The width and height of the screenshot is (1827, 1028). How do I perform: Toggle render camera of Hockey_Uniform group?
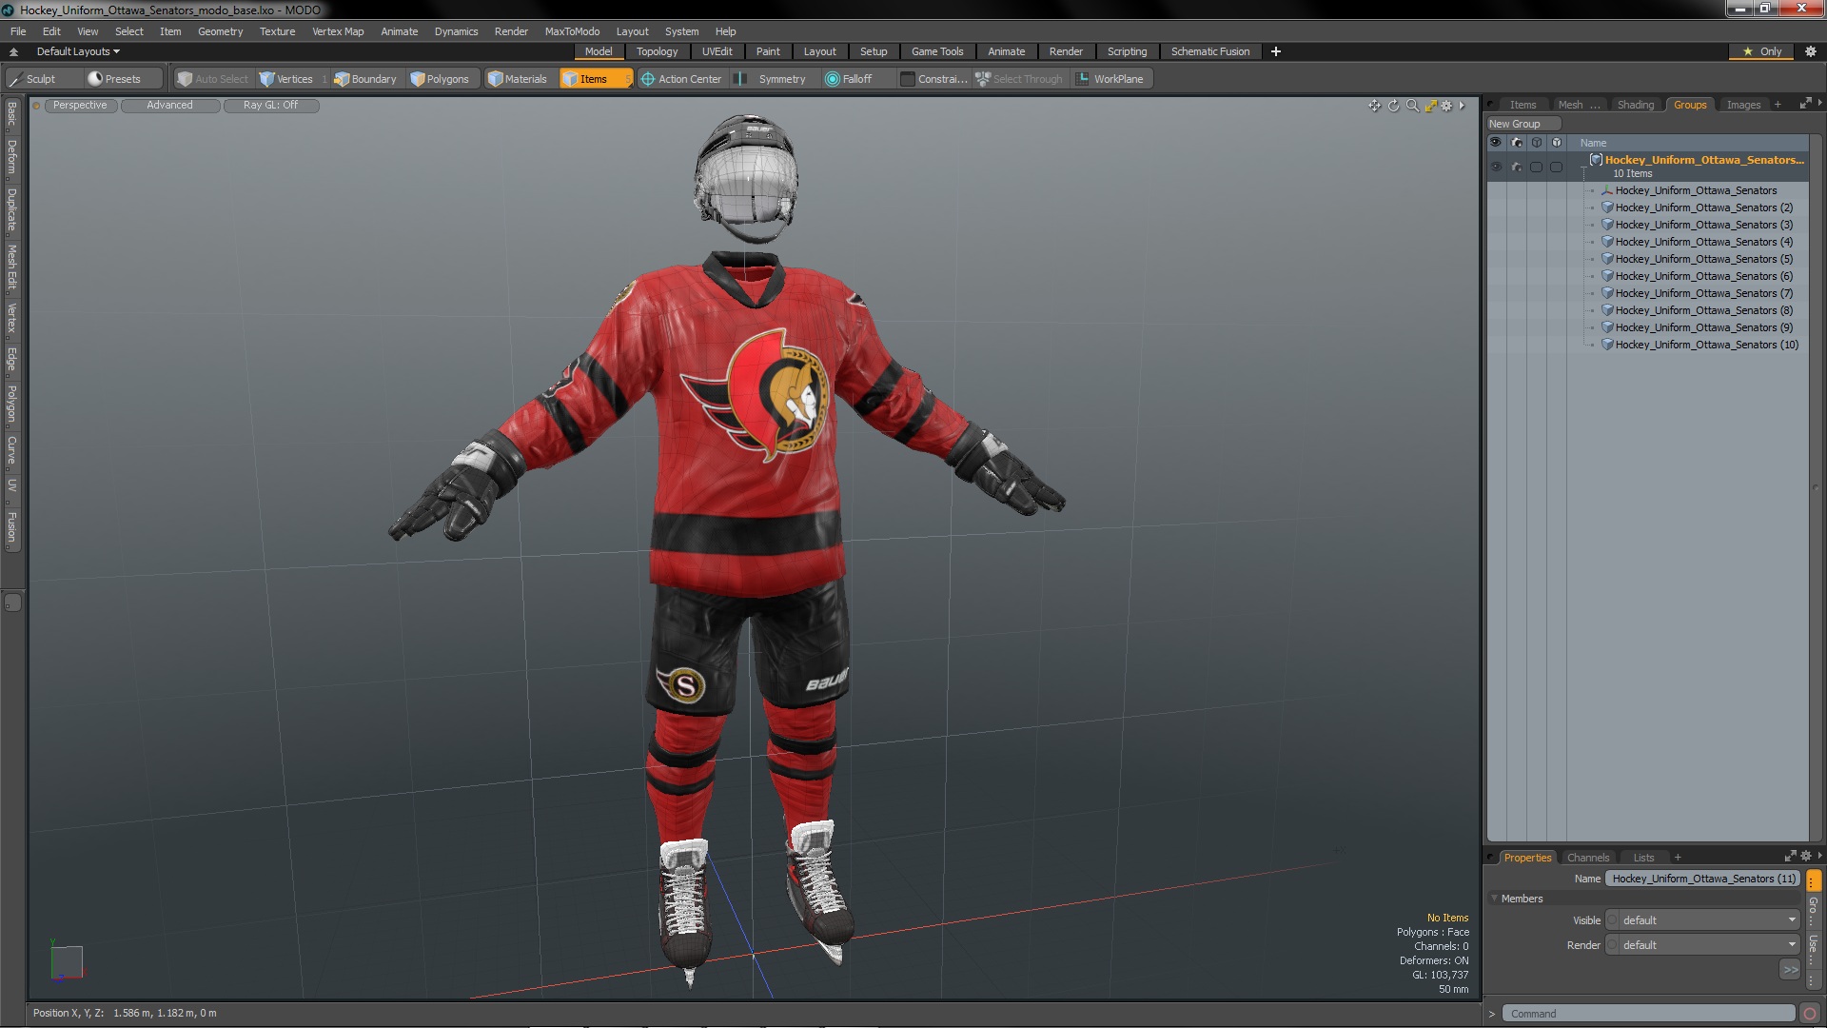1516,167
